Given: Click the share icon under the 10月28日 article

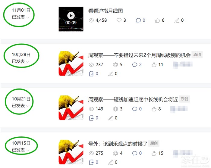Looking at the screenshot, I should 91,74.
